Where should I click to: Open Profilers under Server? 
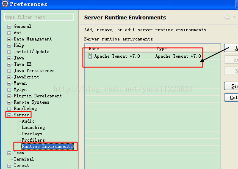[x=33, y=140]
